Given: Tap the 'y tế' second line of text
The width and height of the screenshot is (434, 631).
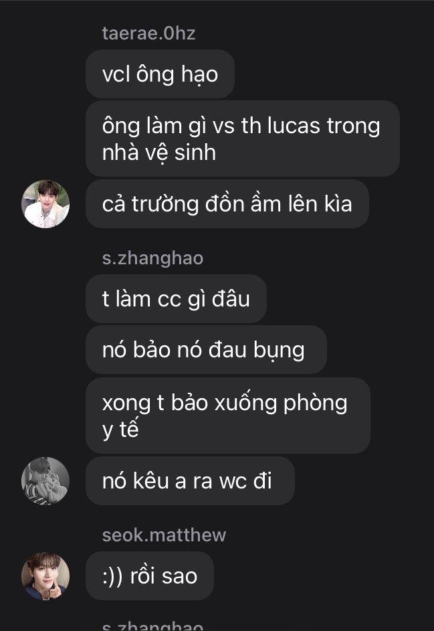Looking at the screenshot, I should pyautogui.click(x=120, y=430).
